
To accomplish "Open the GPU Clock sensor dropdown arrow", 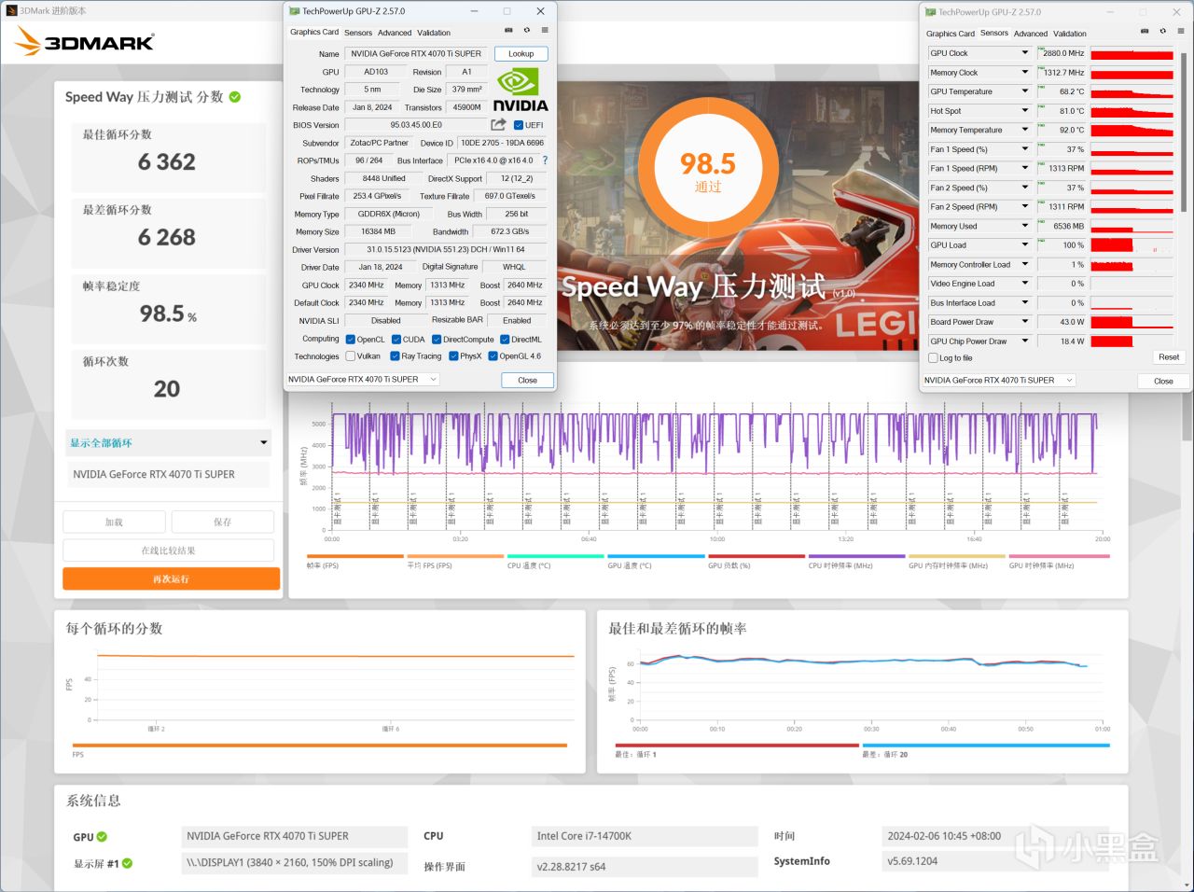I will point(1024,53).
